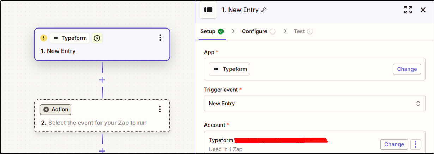The width and height of the screenshot is (434, 154).
Task: Change the connected Typeform account
Action: click(394, 144)
